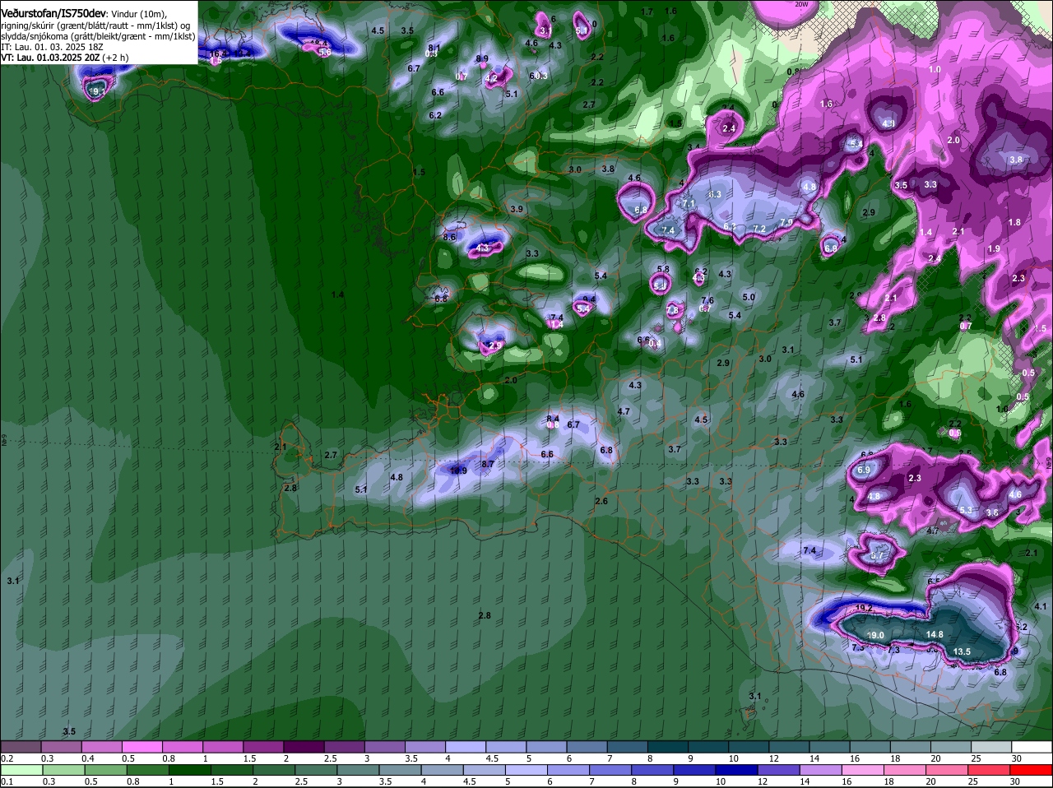This screenshot has width=1053, height=788.
Task: Click the 7.1 value on map
Action: (689, 203)
